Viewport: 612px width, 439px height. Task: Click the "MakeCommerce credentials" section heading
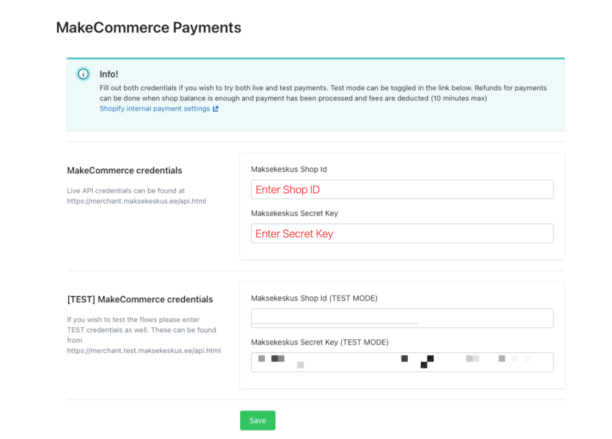pyautogui.click(x=124, y=170)
